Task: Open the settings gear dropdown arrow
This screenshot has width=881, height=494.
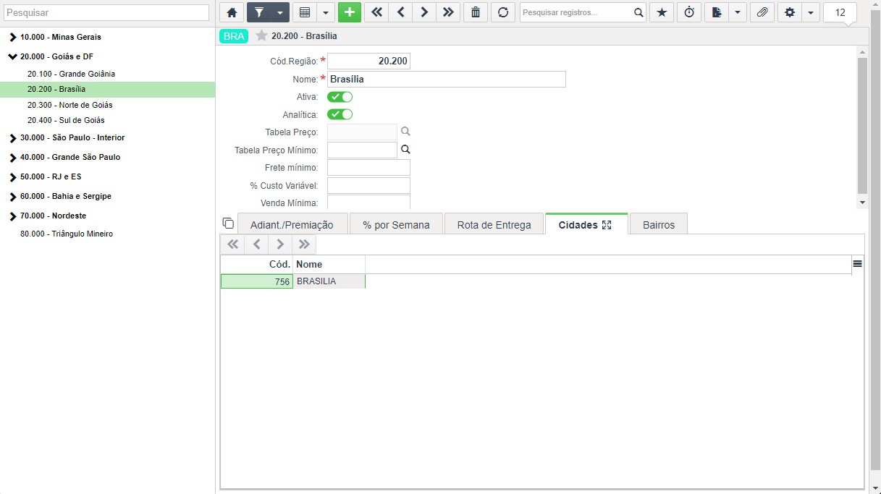Action: pos(810,12)
